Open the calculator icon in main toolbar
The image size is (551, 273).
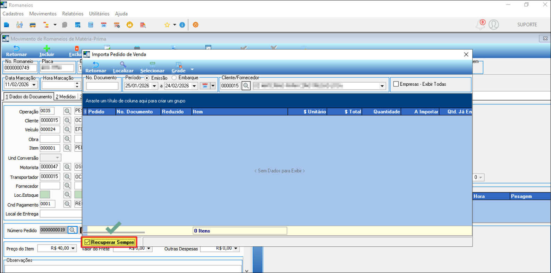[x=91, y=25]
